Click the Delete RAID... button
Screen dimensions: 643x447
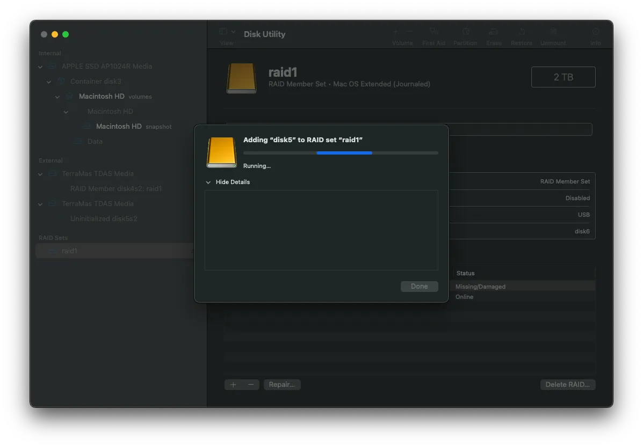567,385
